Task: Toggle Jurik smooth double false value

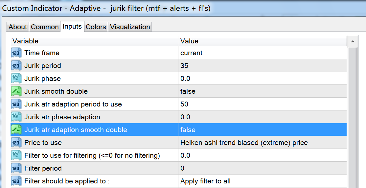Action: 188,91
